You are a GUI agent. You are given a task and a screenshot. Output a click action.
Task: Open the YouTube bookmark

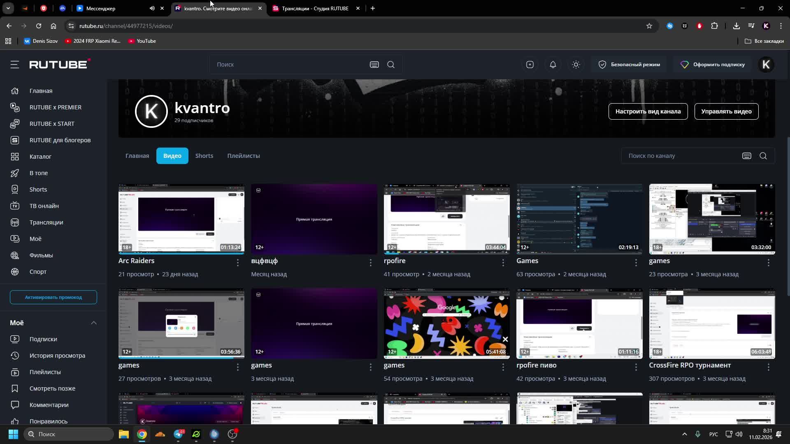pyautogui.click(x=142, y=41)
